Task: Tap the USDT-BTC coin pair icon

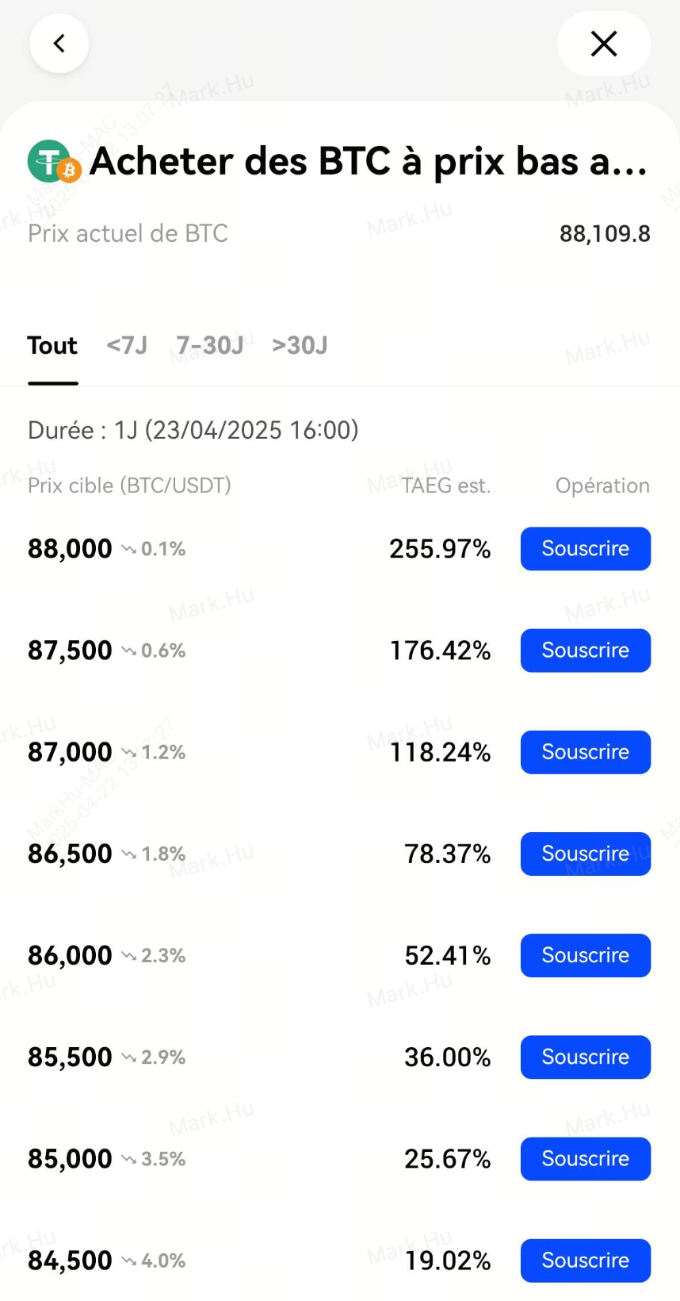Action: click(54, 162)
